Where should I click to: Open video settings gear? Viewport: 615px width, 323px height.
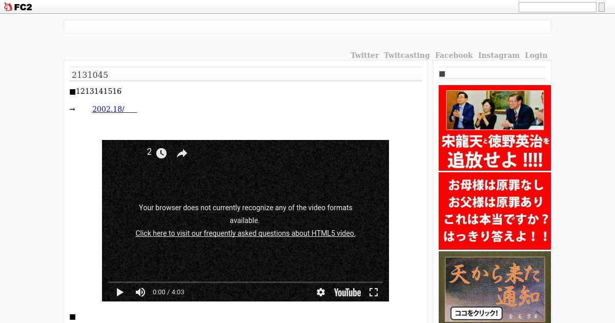(x=321, y=292)
